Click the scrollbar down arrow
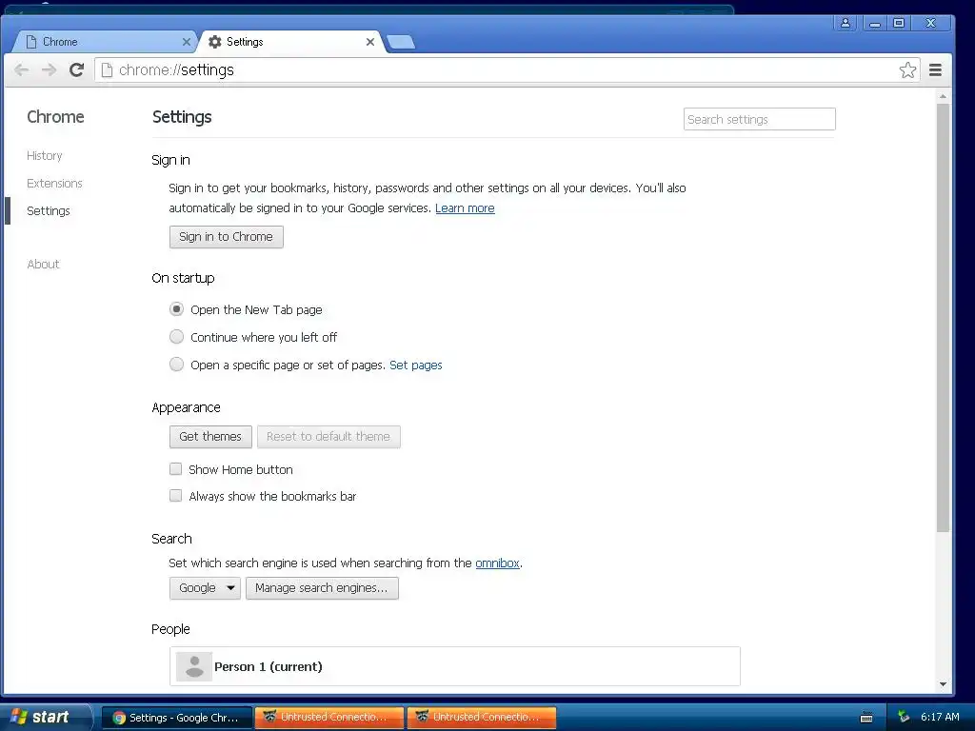The width and height of the screenshot is (975, 731). coord(943,684)
